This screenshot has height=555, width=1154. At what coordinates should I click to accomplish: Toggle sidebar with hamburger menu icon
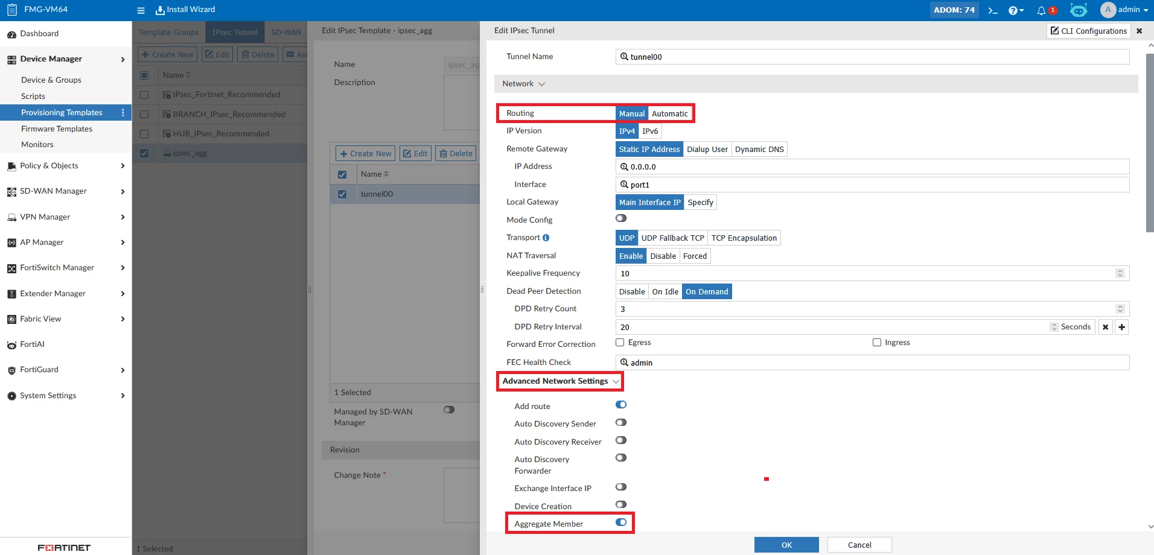[x=141, y=10]
